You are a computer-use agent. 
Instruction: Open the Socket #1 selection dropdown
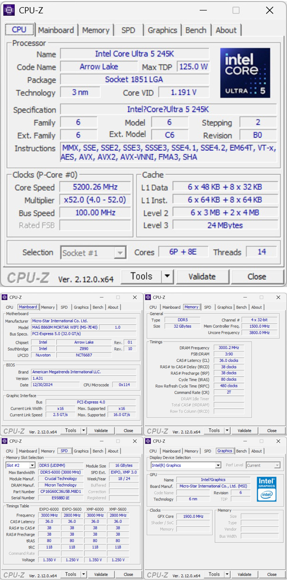click(x=120, y=253)
